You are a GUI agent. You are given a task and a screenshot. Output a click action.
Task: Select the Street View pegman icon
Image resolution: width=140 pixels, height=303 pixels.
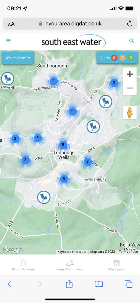pos(130,112)
